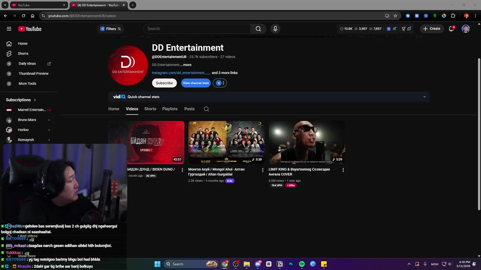Click View channel stats button
This screenshot has width=481, height=270.
pyautogui.click(x=196, y=83)
